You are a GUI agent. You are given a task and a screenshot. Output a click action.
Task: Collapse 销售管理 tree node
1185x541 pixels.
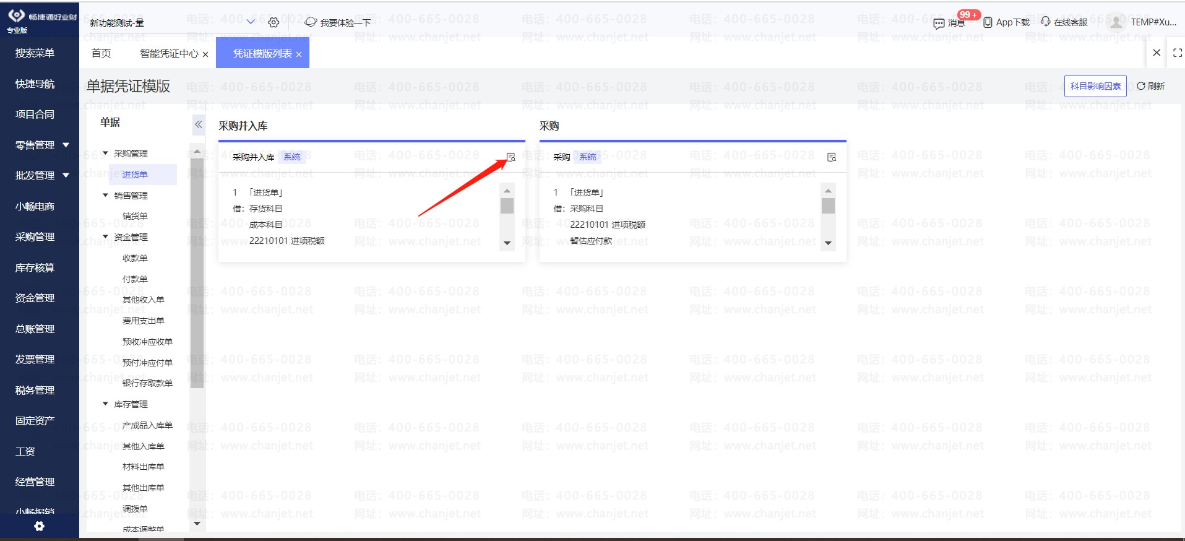[x=105, y=195]
